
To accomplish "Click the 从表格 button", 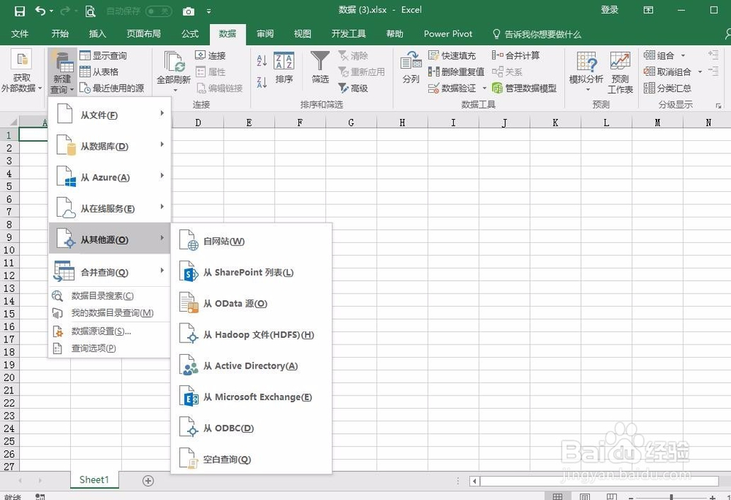I will pyautogui.click(x=99, y=72).
